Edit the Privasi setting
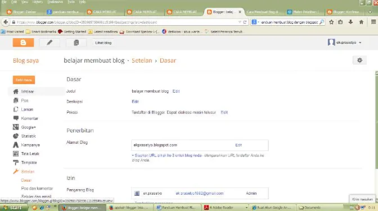378x211 pixels. (224, 112)
